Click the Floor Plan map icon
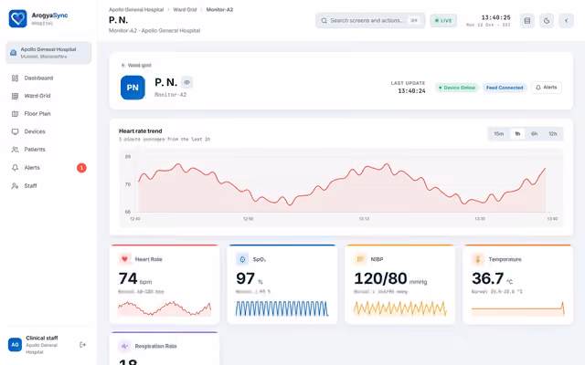Image resolution: width=585 pixels, height=365 pixels. click(15, 114)
